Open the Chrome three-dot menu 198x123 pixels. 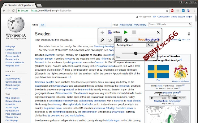tap(194, 11)
